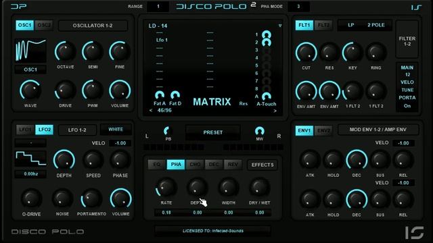This screenshot has width=433, height=243.
Task: Go to previous preset arrow
Action: [x=151, y=110]
